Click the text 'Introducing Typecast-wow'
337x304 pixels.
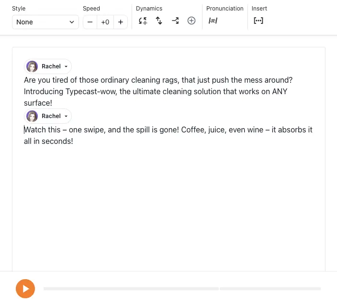(70, 92)
